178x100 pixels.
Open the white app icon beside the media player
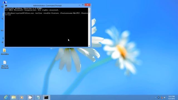tap(30, 97)
